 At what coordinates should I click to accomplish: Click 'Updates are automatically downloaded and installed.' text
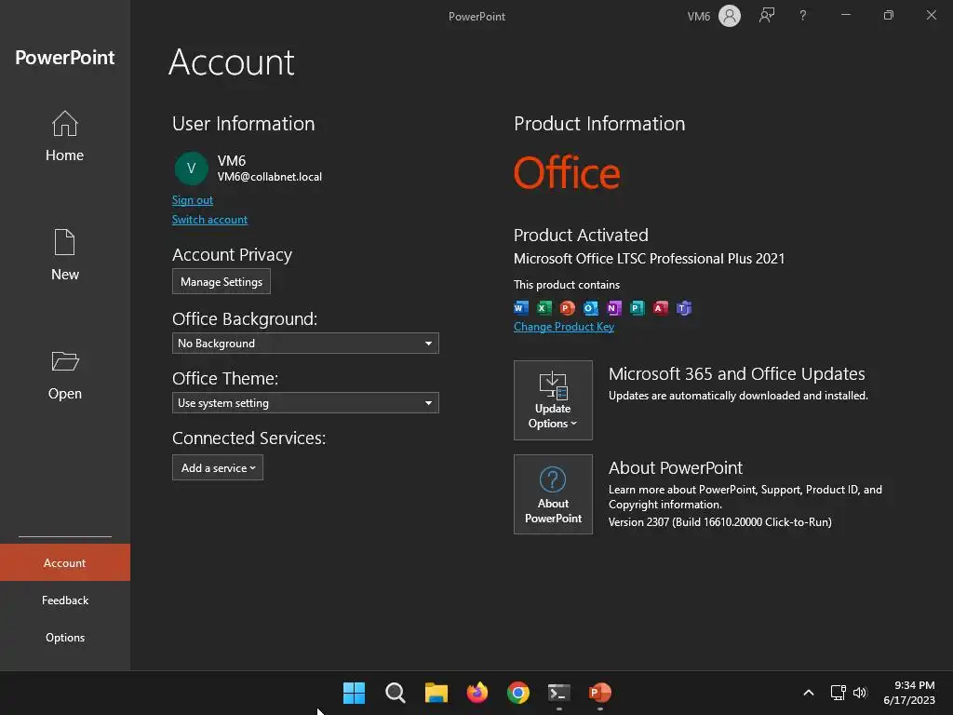point(738,396)
